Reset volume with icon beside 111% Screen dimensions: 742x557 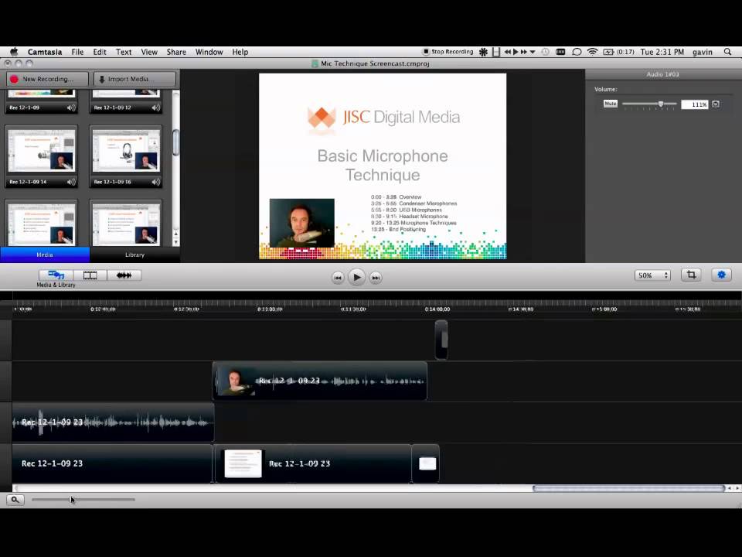tap(716, 104)
